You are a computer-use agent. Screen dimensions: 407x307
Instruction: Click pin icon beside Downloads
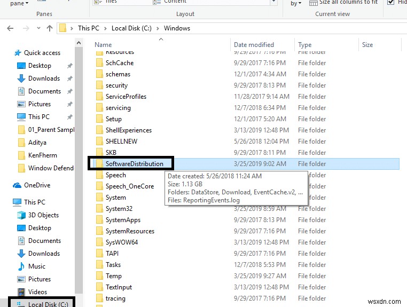[69, 78]
